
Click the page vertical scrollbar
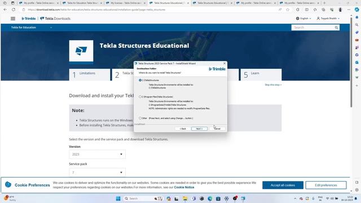pyautogui.click(x=351, y=62)
